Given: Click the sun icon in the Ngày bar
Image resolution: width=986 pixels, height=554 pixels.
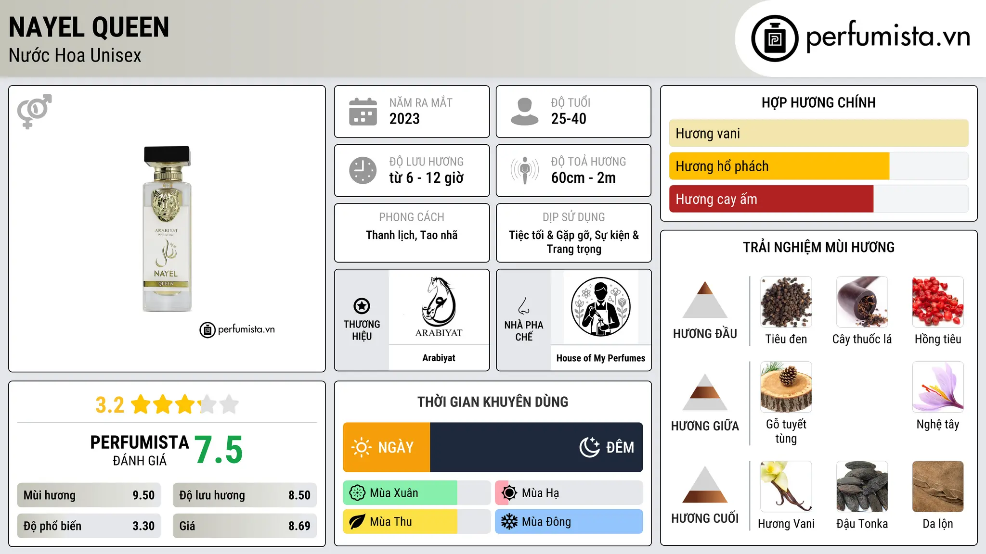Looking at the screenshot, I should (x=361, y=447).
